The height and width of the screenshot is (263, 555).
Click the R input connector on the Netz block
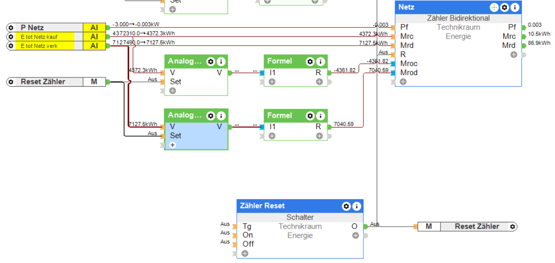pyautogui.click(x=393, y=54)
